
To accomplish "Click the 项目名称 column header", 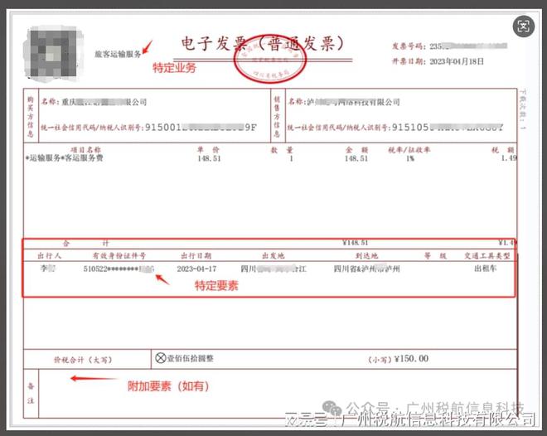I will tap(85, 150).
